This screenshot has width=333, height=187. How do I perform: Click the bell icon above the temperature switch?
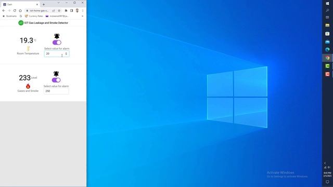click(x=57, y=36)
